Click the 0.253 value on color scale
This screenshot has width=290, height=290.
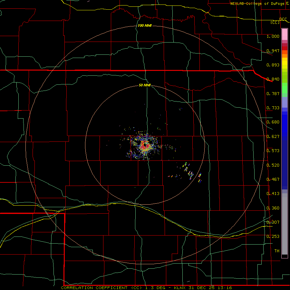tap(273, 237)
